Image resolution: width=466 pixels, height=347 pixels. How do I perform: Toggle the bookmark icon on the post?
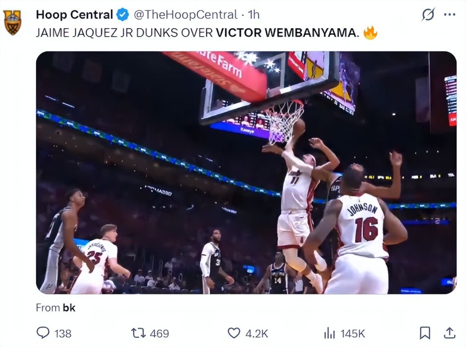point(425,333)
